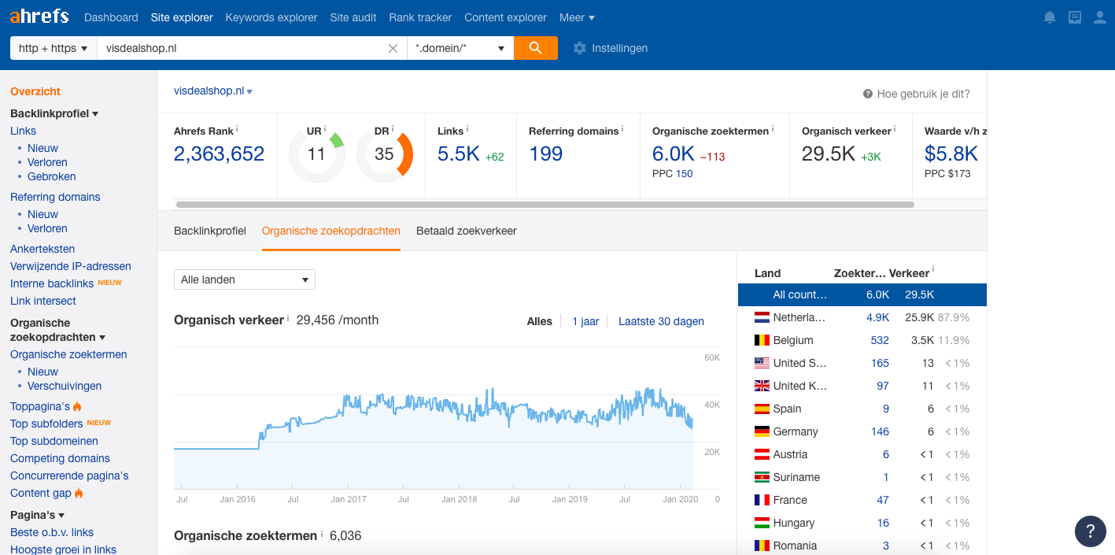Image resolution: width=1115 pixels, height=555 pixels.
Task: Click the ahrefs logo
Action: tap(39, 17)
